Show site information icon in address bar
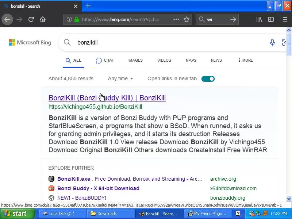 coord(69,19)
